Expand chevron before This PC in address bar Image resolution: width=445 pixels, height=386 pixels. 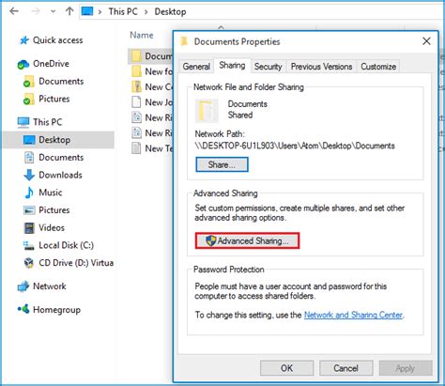[100, 12]
